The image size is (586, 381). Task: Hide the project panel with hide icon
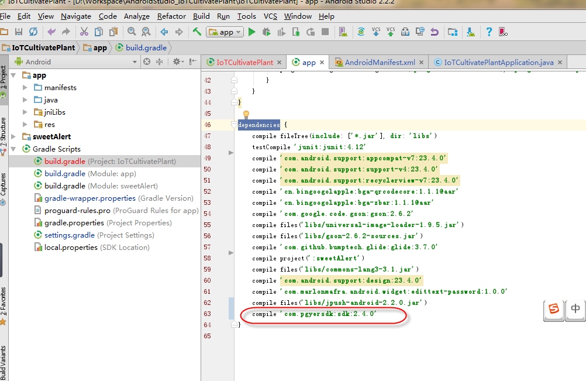(193, 61)
